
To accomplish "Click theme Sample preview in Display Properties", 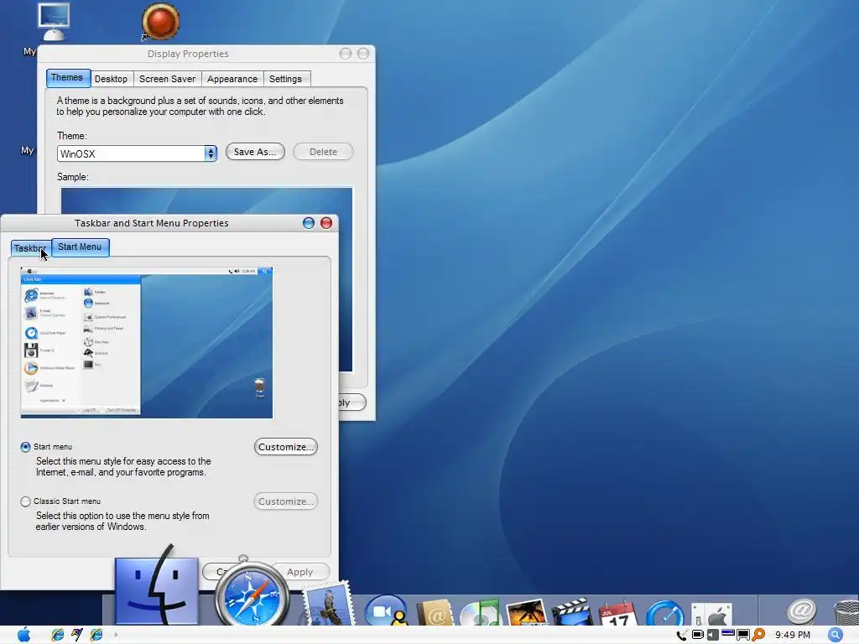I will coord(206,200).
